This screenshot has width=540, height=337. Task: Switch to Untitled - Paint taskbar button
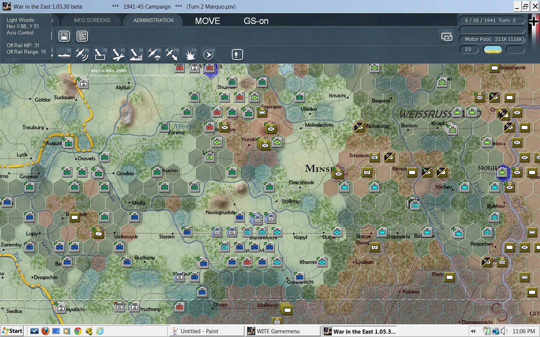[207, 331]
